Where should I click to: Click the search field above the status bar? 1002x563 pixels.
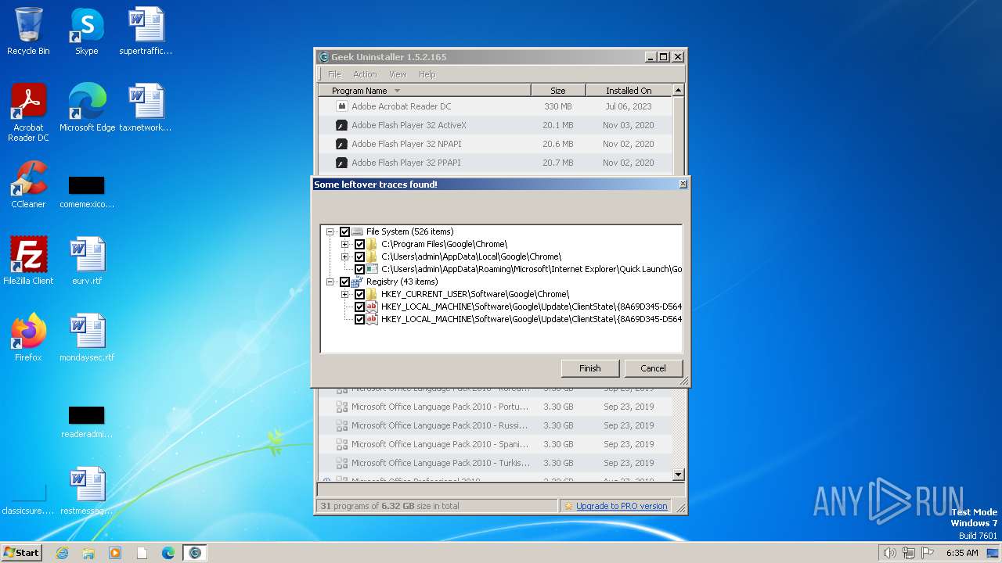coord(500,489)
